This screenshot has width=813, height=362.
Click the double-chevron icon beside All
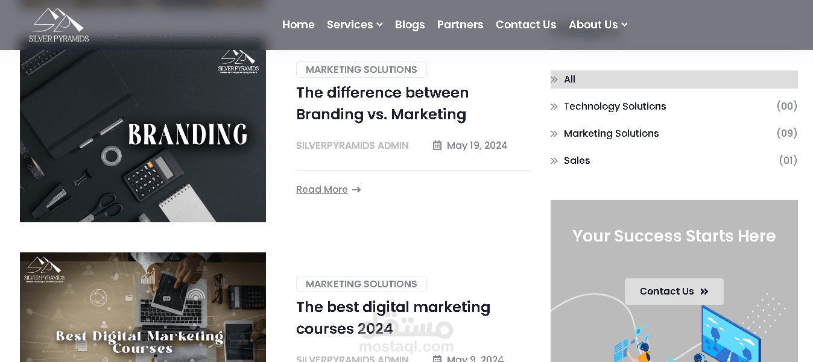coord(554,80)
